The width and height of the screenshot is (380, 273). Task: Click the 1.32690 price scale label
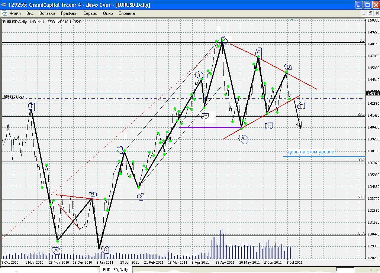point(373,211)
